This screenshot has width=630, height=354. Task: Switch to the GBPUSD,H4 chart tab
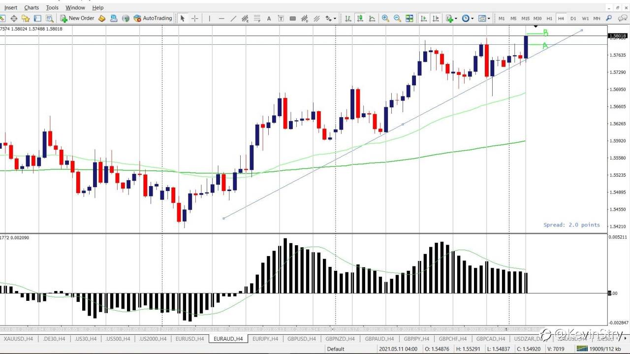coord(301,339)
